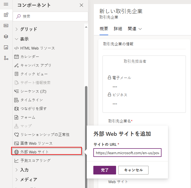This screenshot has width=191, height=188.
Task: Open the Table columns (Abc) icon
Action: pyautogui.click(x=6, y=26)
